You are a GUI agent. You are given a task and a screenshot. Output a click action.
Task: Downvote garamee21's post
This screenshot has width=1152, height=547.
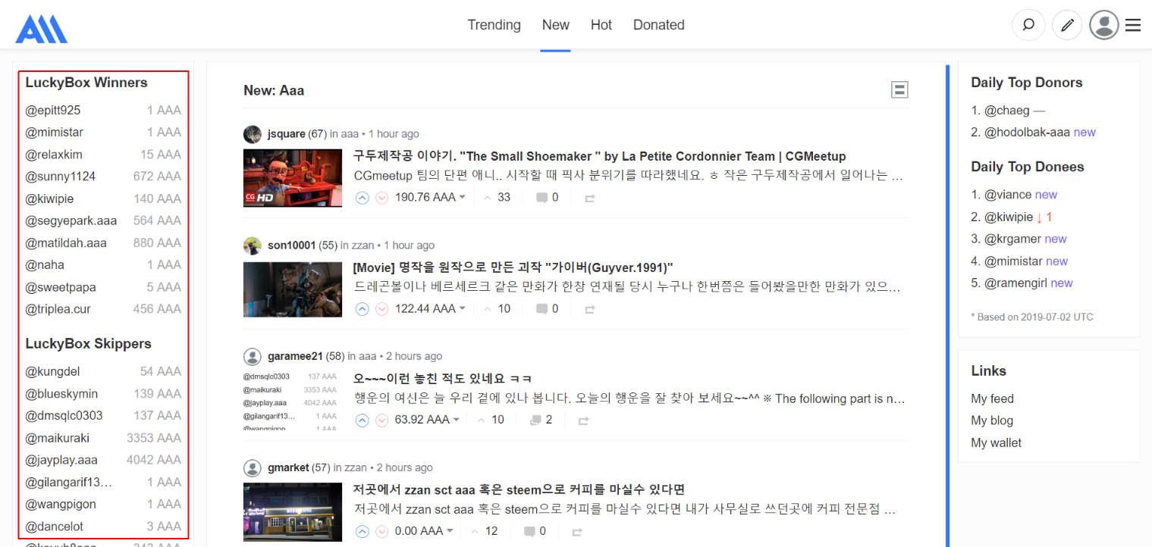coord(382,420)
